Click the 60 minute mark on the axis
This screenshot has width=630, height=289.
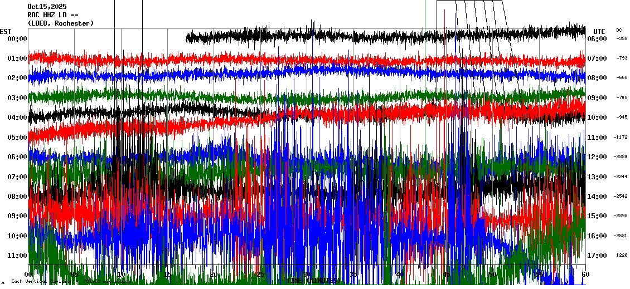click(x=584, y=275)
